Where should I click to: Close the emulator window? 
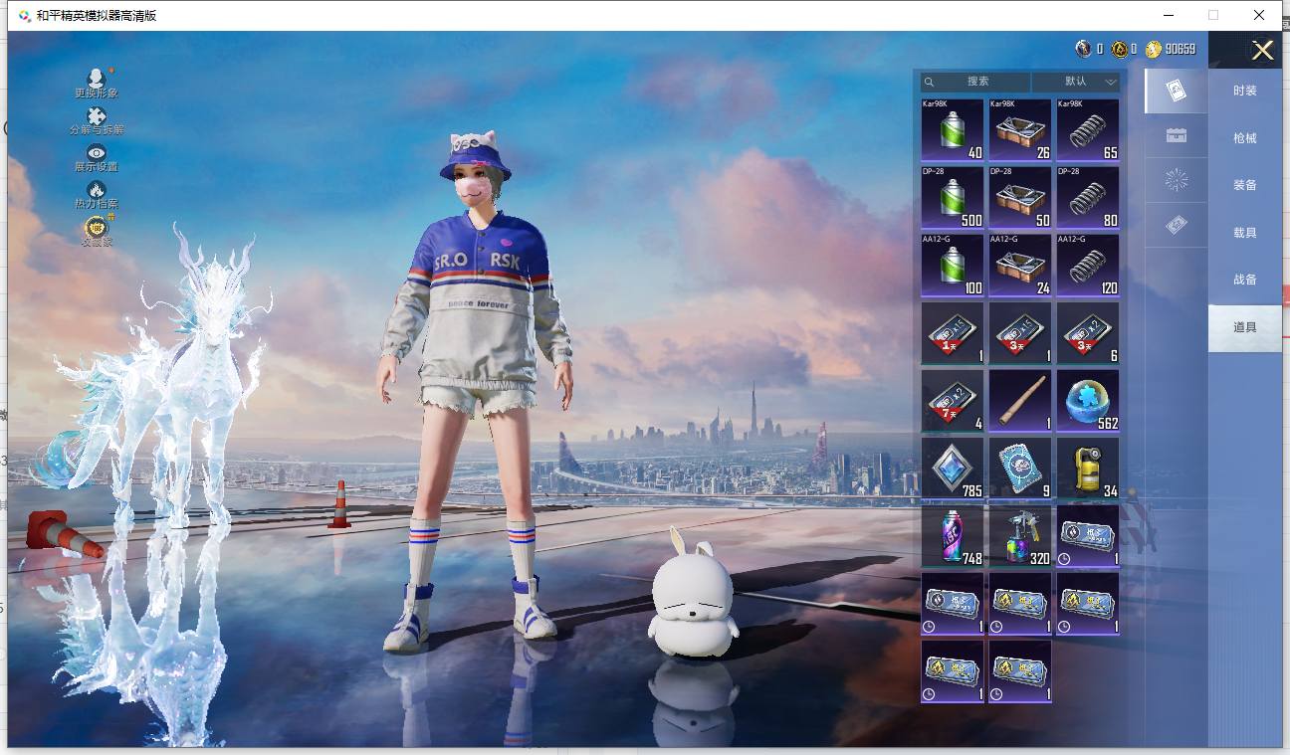click(x=1260, y=15)
